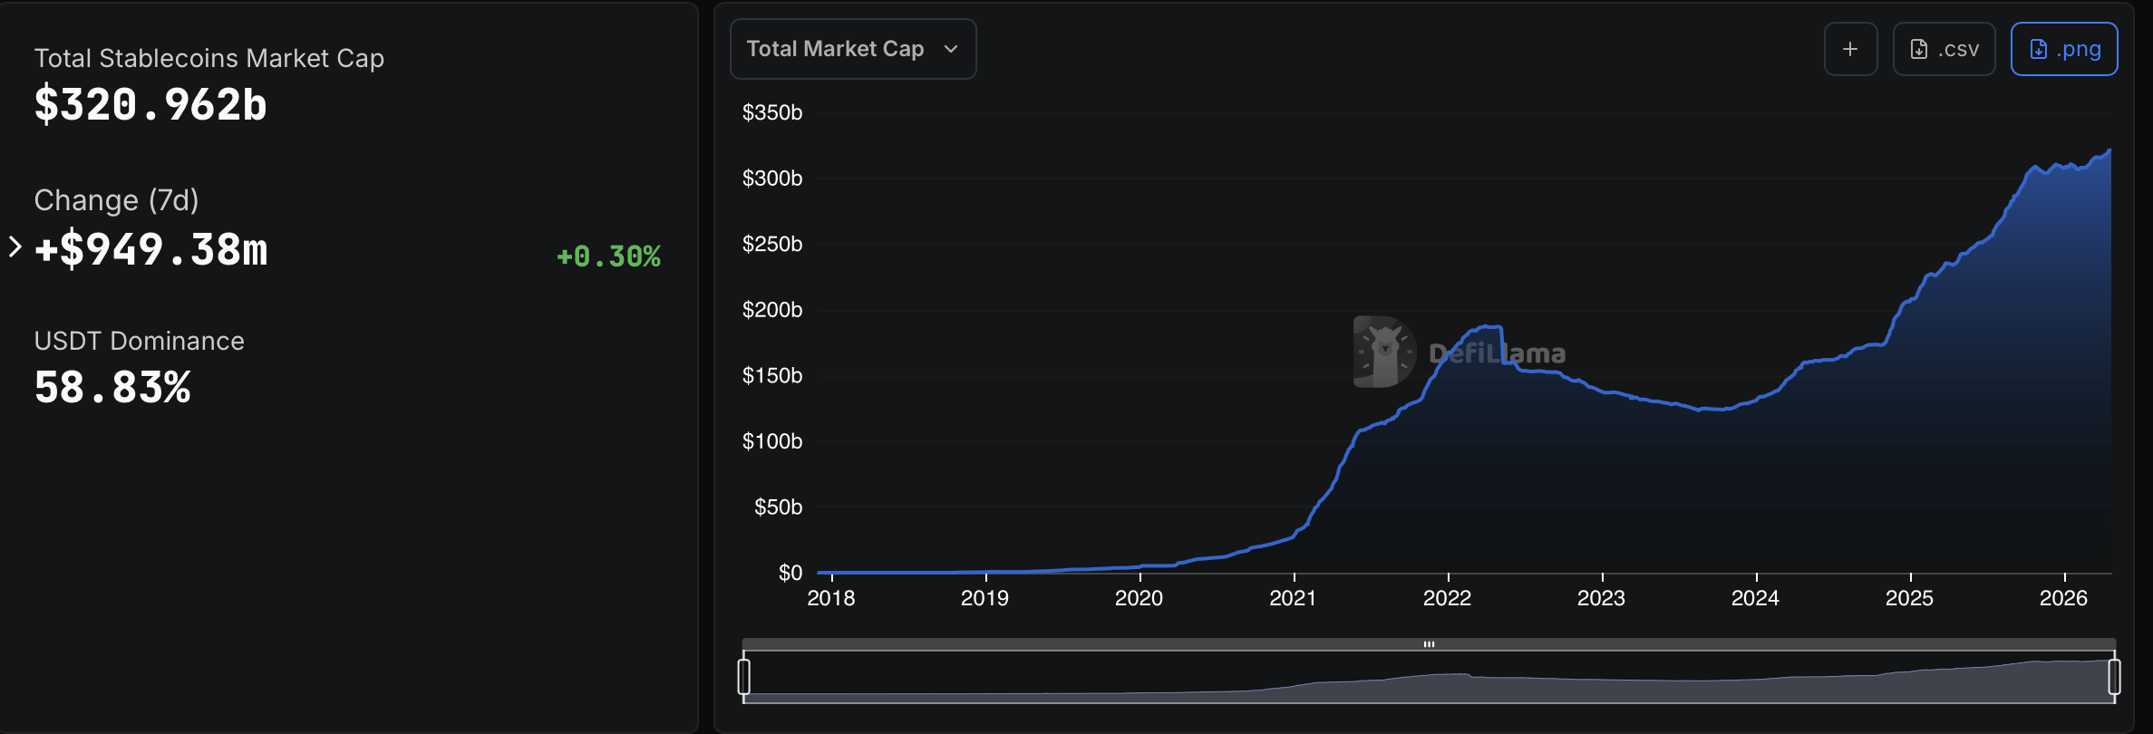Export the chart using the .png button
The height and width of the screenshot is (734, 2153).
2063,49
